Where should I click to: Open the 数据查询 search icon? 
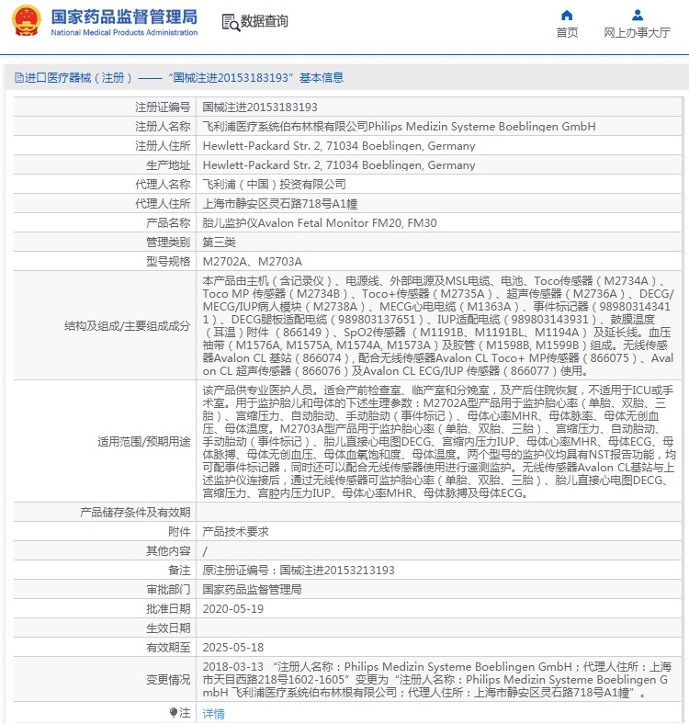(x=231, y=22)
